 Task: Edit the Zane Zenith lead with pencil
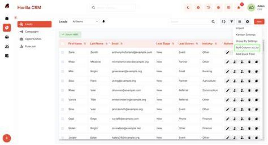(227, 52)
